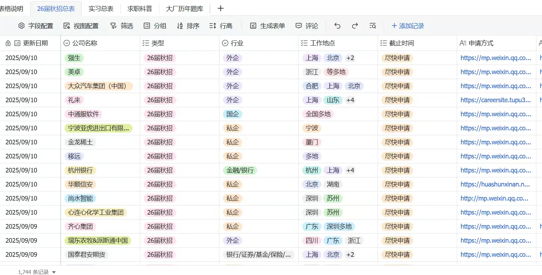Undo the last action
Screen dimensions: 542x275
[x=337, y=26]
